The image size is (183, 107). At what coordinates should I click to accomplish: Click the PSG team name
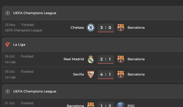tap(131, 105)
